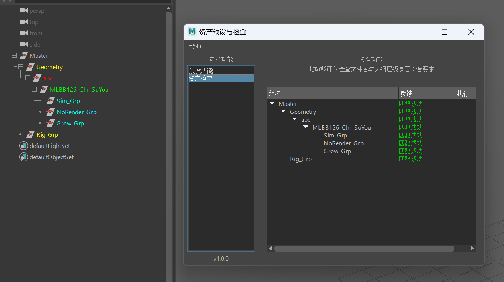
Task: Click the top camera icon in outliner
Action: coord(24,22)
